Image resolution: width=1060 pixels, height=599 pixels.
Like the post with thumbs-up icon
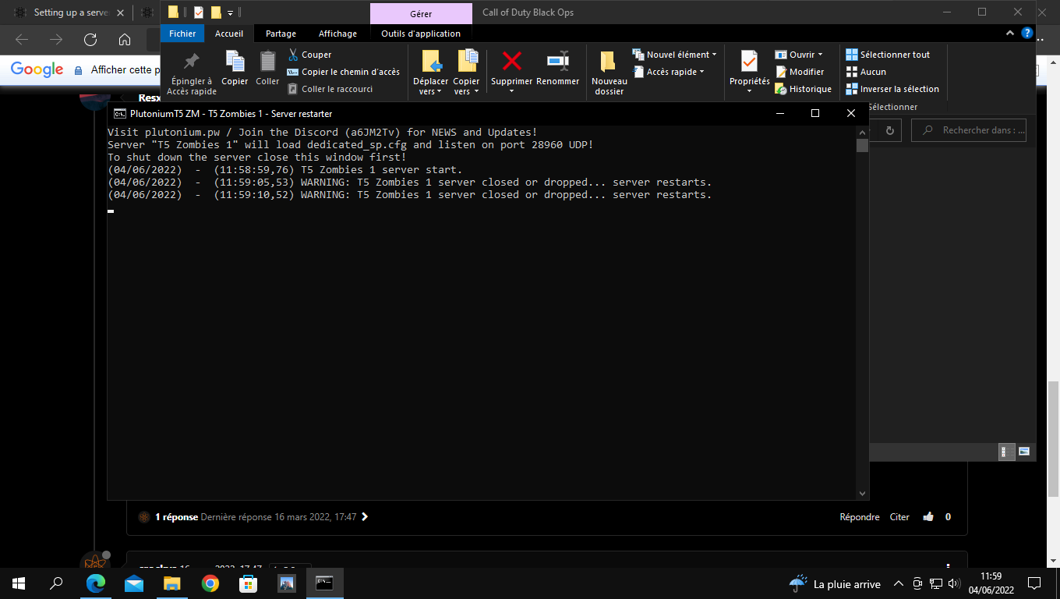tap(928, 516)
